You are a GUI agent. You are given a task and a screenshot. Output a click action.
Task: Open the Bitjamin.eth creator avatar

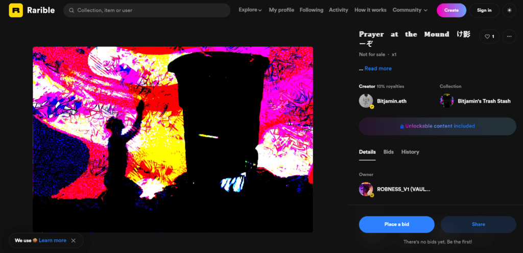[x=366, y=101]
